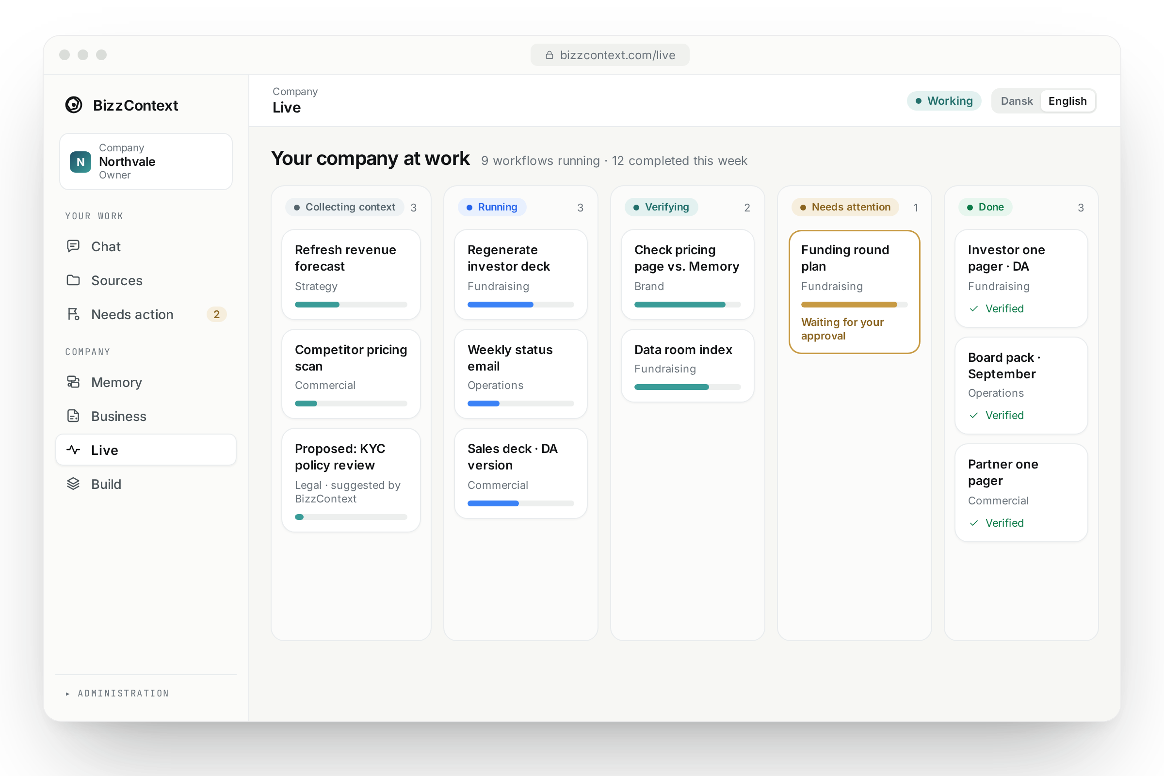This screenshot has width=1164, height=776.
Task: Click the bizzcontext.com/live address bar
Action: tap(610, 55)
